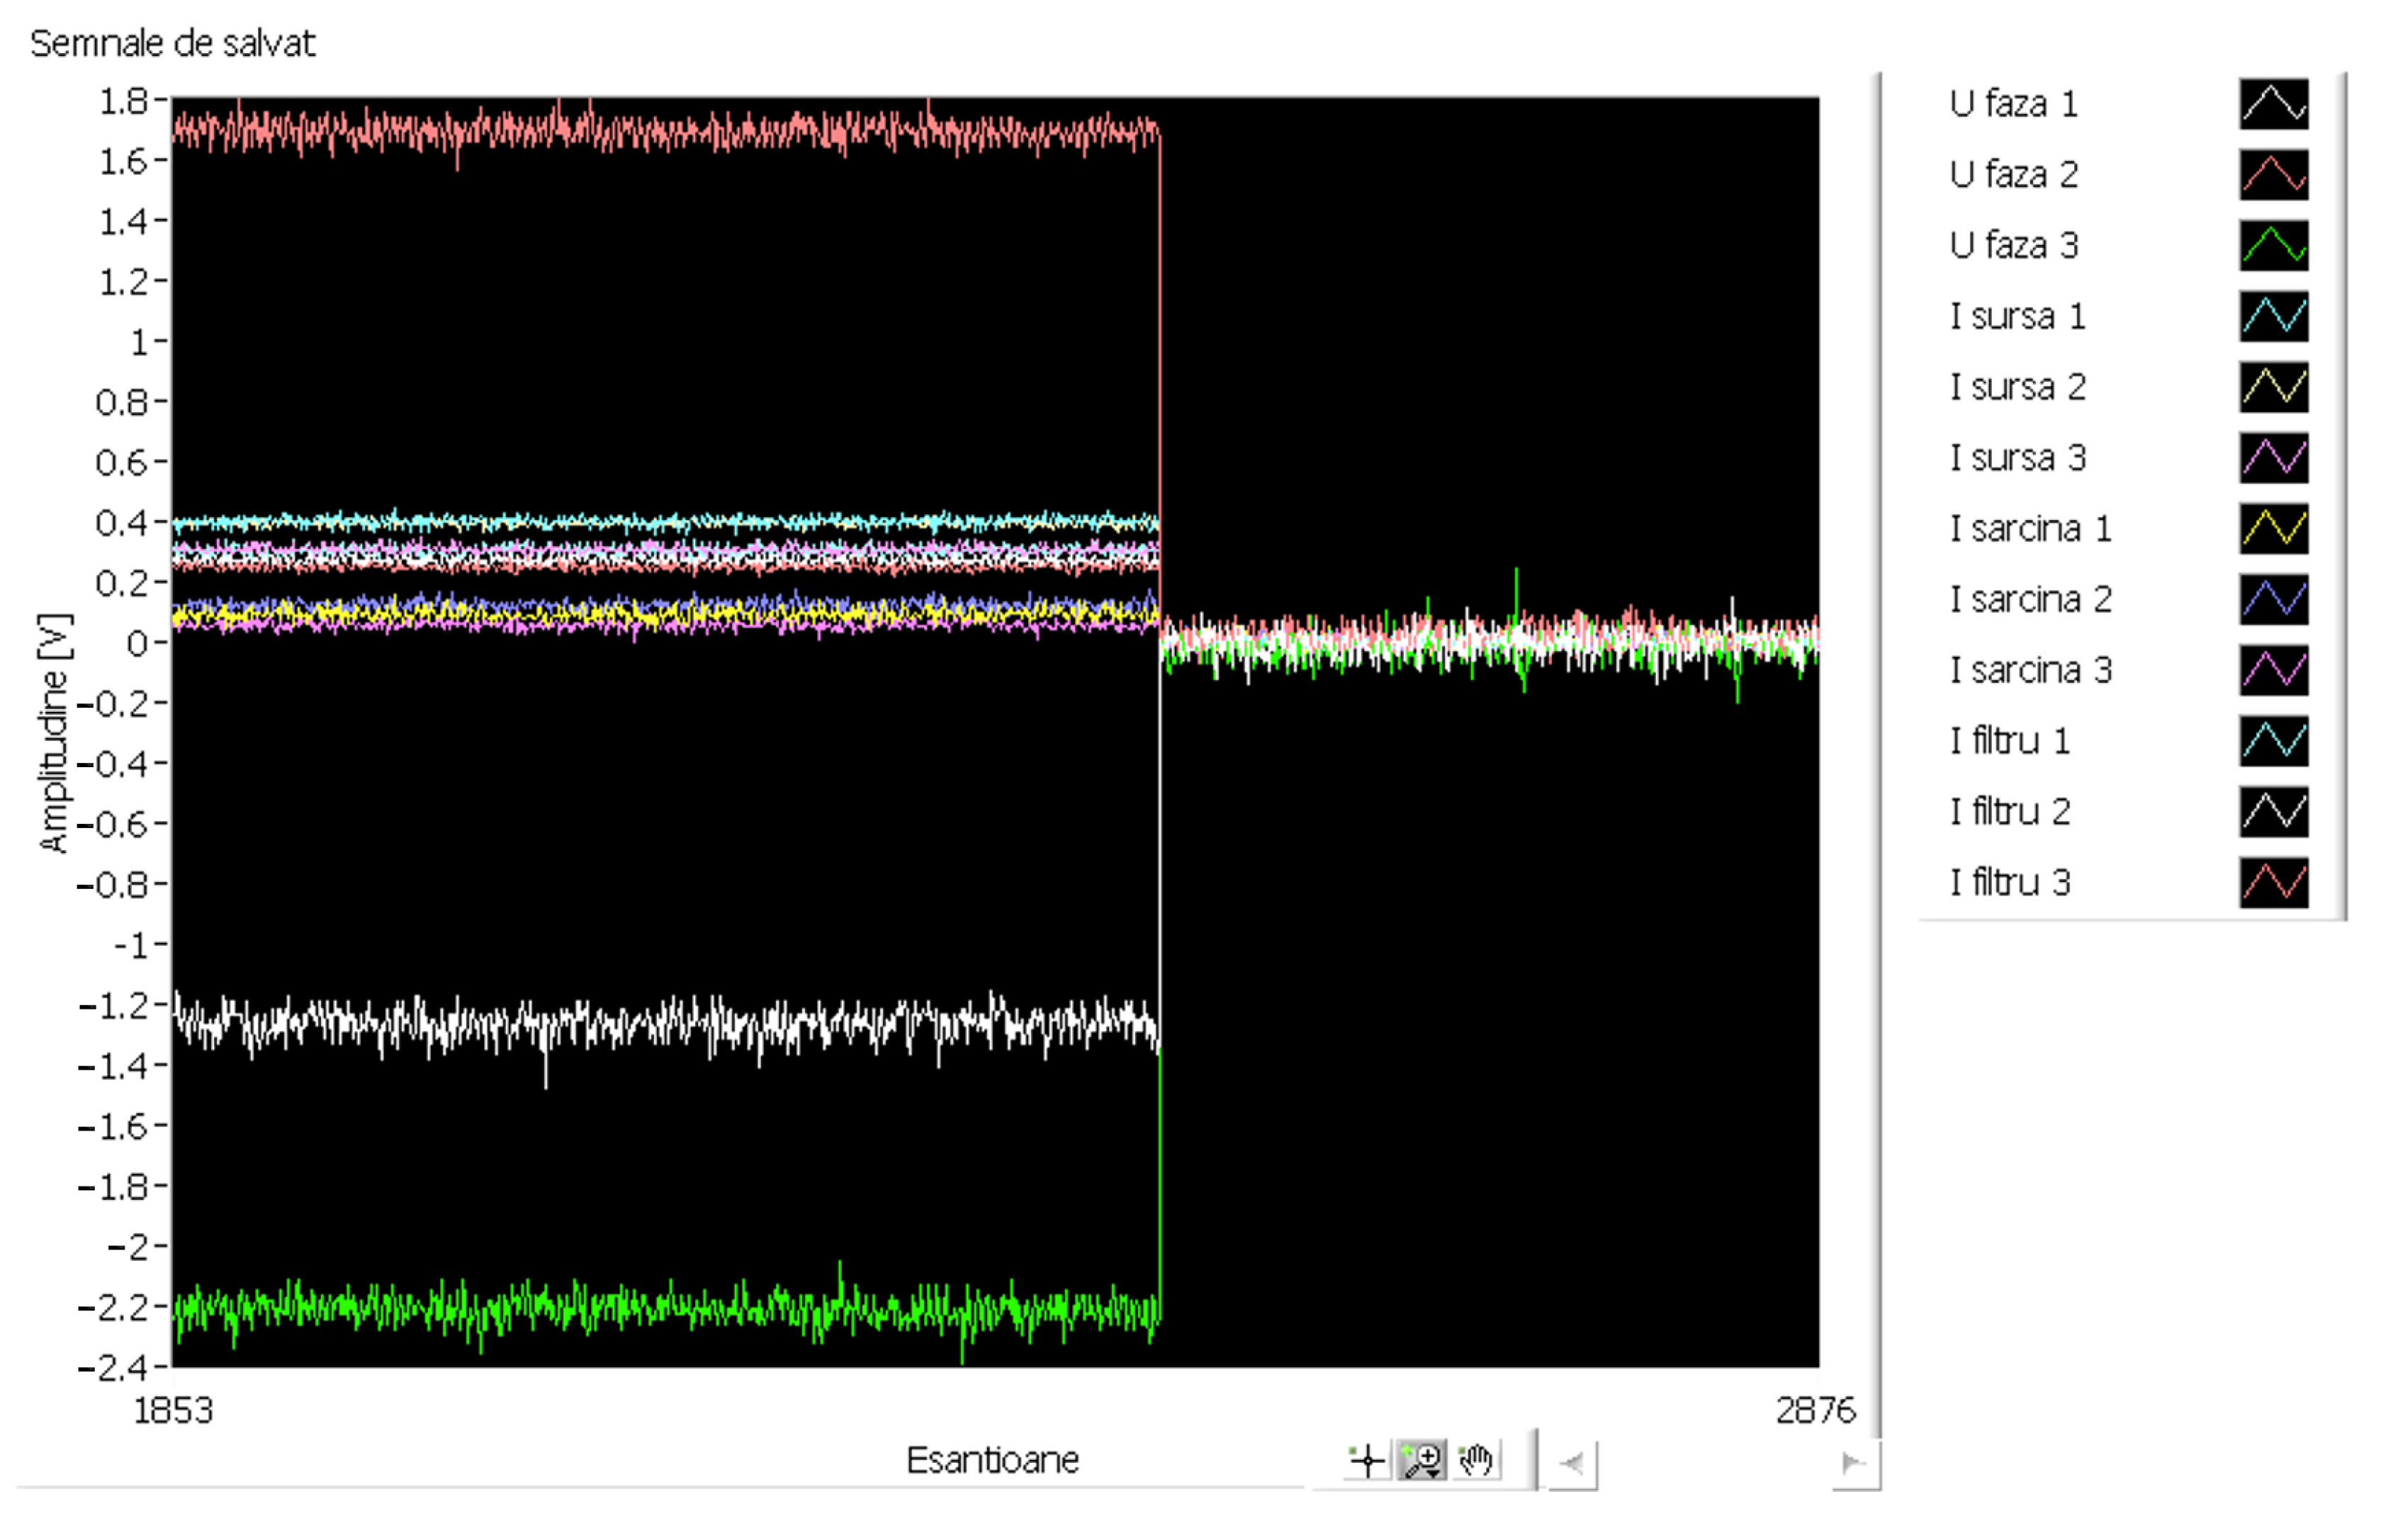Open I sarcina 2 blue plot icon
Image resolution: width=2381 pixels, height=1540 pixels.
[2273, 600]
